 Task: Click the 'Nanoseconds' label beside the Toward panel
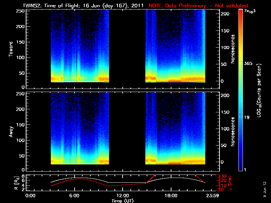point(233,49)
